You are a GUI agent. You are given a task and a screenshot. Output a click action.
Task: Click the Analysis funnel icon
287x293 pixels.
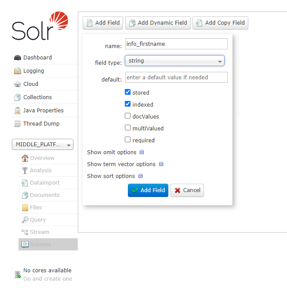tap(25, 171)
